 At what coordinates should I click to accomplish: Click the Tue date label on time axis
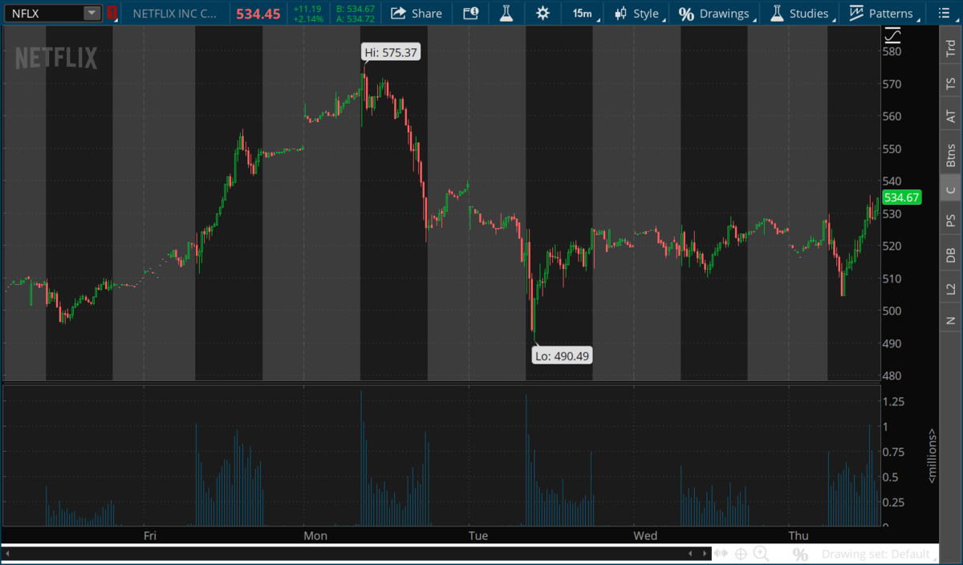478,535
